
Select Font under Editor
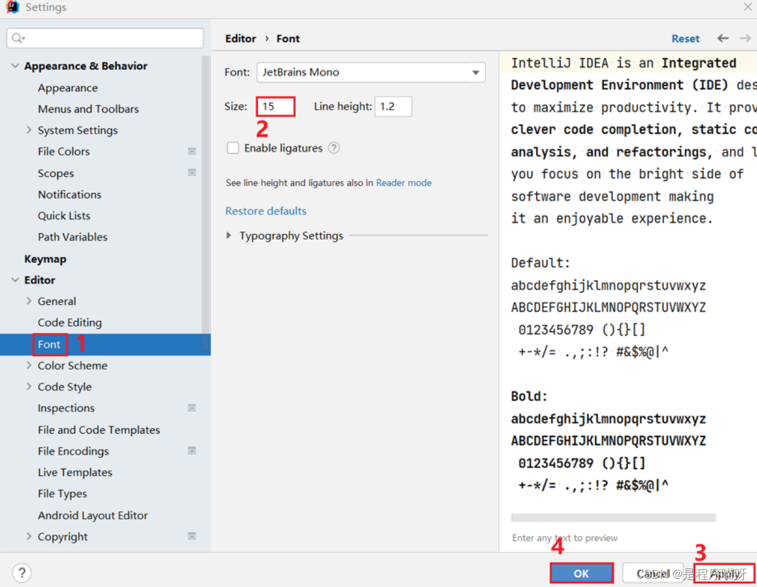coord(49,344)
